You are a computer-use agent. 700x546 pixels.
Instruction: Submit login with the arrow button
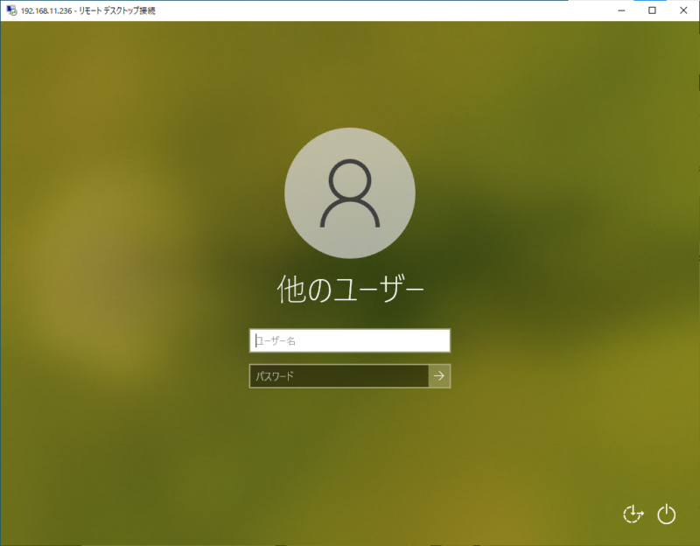pyautogui.click(x=439, y=376)
